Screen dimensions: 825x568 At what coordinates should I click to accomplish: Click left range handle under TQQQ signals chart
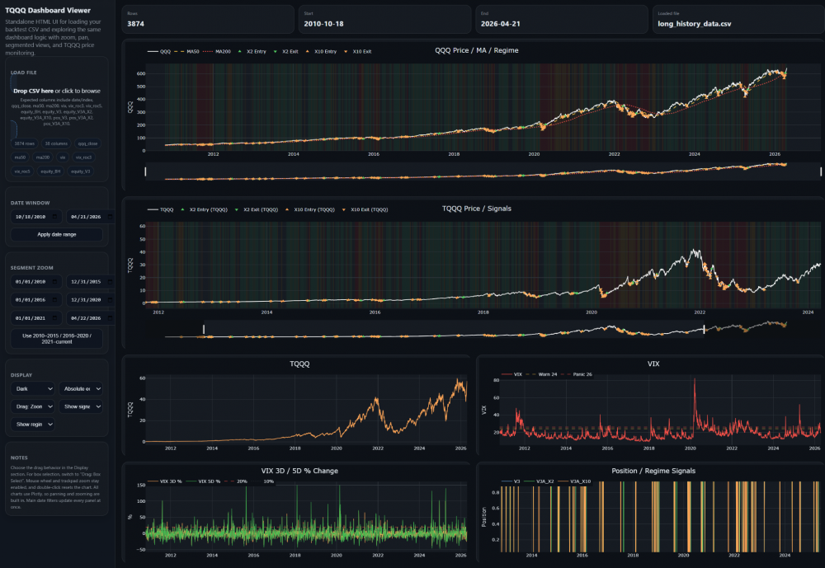click(204, 329)
